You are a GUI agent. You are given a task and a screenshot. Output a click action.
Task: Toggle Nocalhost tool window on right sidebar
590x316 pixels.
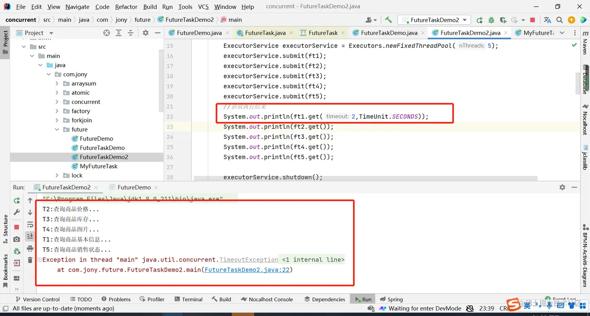pos(585,119)
